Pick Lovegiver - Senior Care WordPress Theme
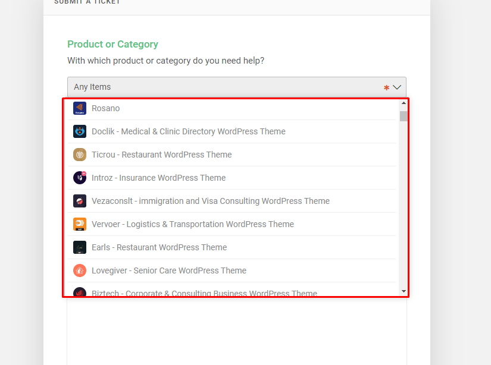491x365 pixels. pos(168,270)
